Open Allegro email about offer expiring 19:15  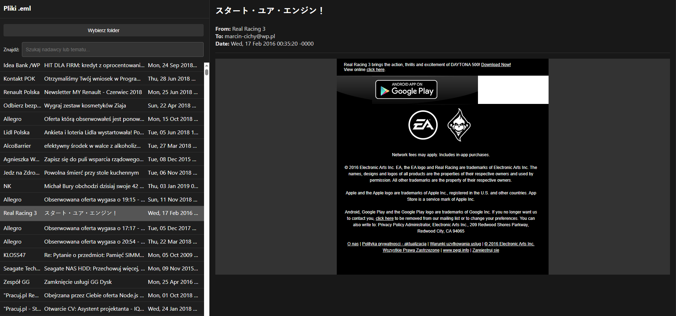[102, 199]
